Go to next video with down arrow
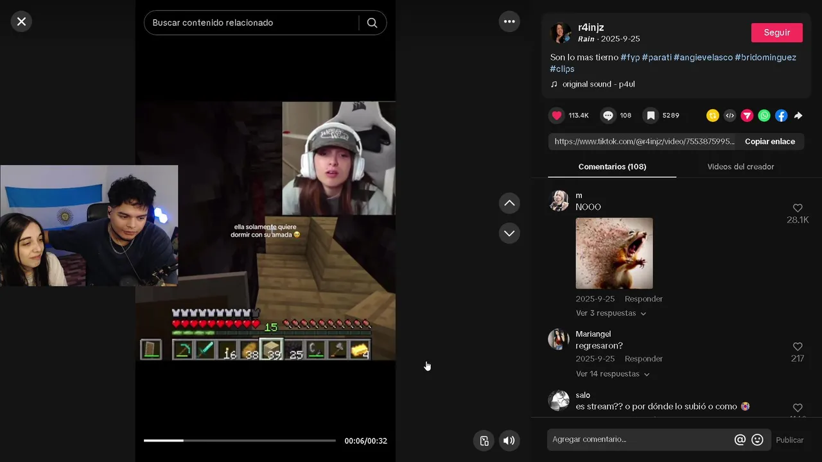This screenshot has width=822, height=462. point(509,233)
